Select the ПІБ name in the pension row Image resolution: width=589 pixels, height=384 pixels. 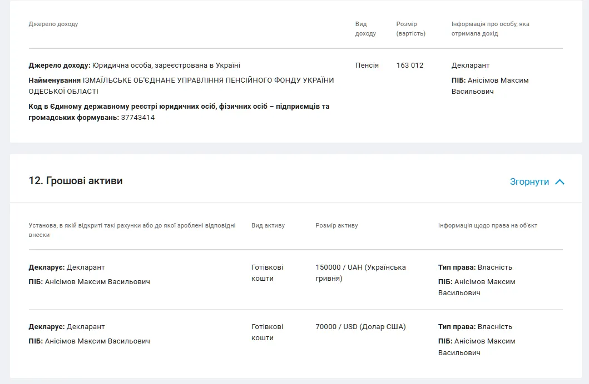[490, 86]
